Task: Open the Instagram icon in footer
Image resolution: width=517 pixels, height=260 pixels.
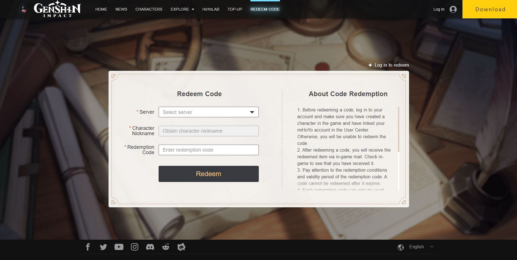Action: (x=134, y=247)
